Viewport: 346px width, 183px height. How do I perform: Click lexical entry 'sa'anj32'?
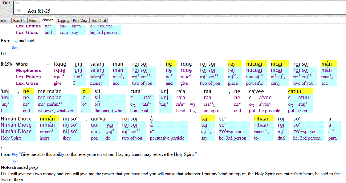coord(97,77)
